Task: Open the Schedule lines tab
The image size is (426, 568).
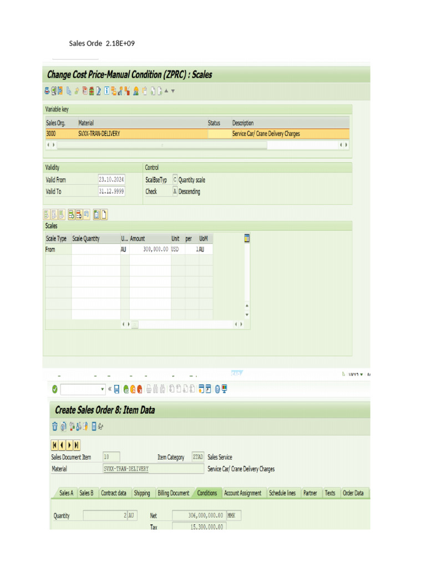Action: [282, 493]
